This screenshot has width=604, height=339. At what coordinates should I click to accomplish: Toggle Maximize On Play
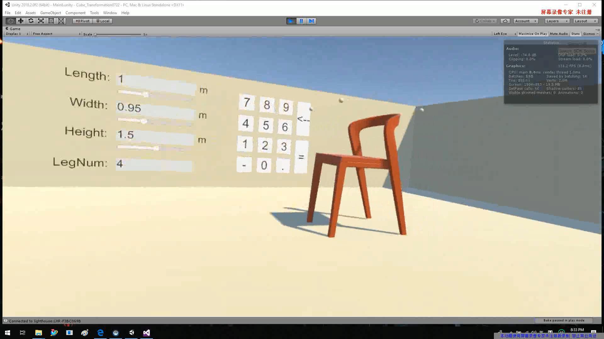tap(533, 34)
